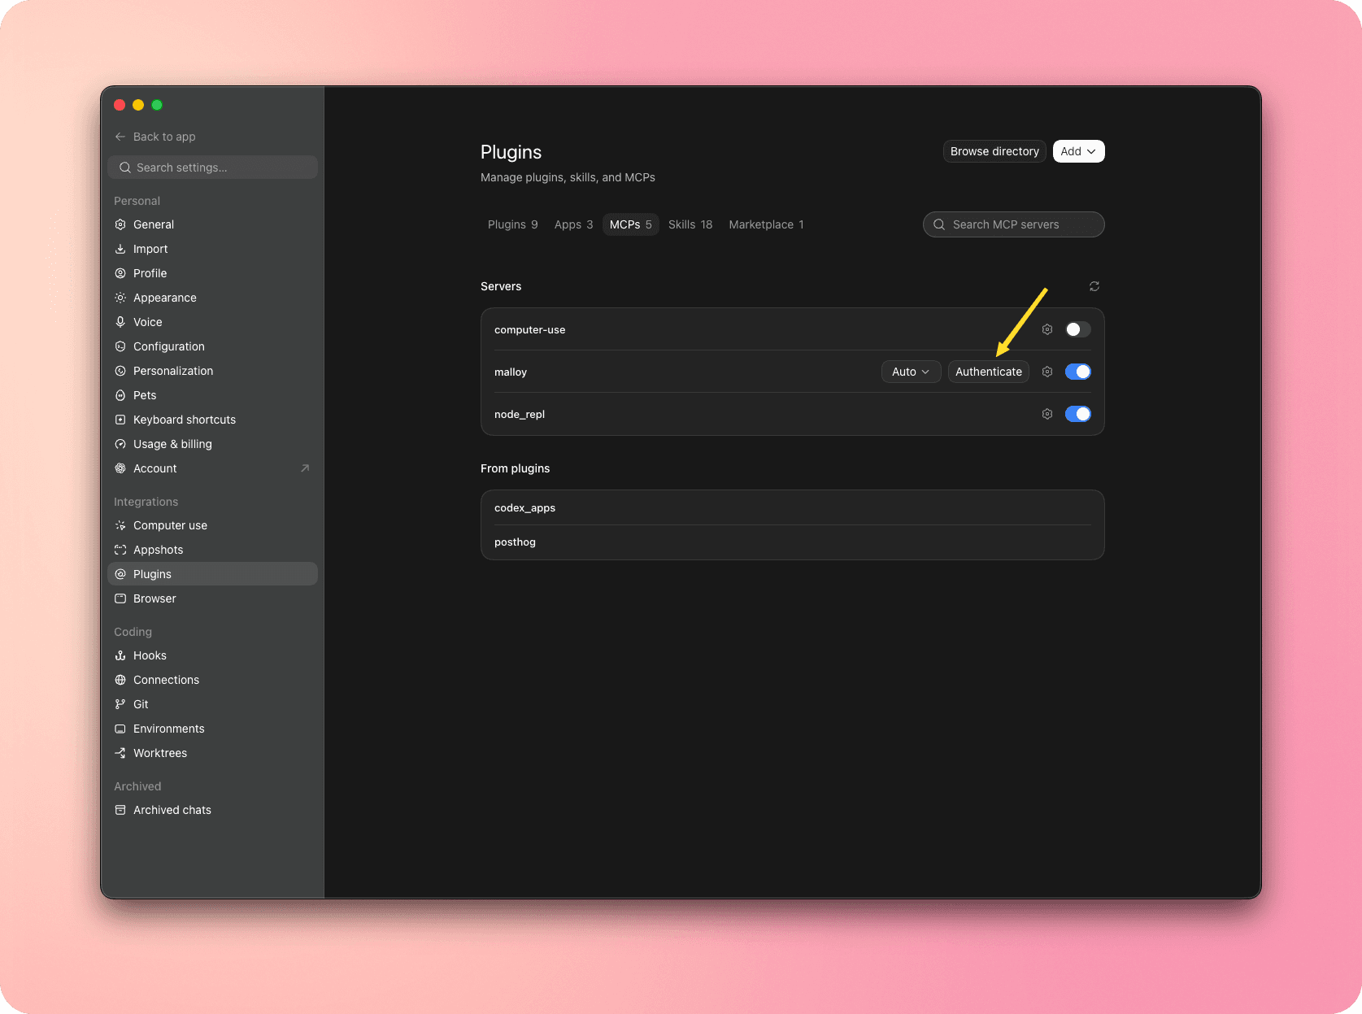Screen dimensions: 1362x1014
Task: Open the Hooks settings page
Action: tap(212, 655)
